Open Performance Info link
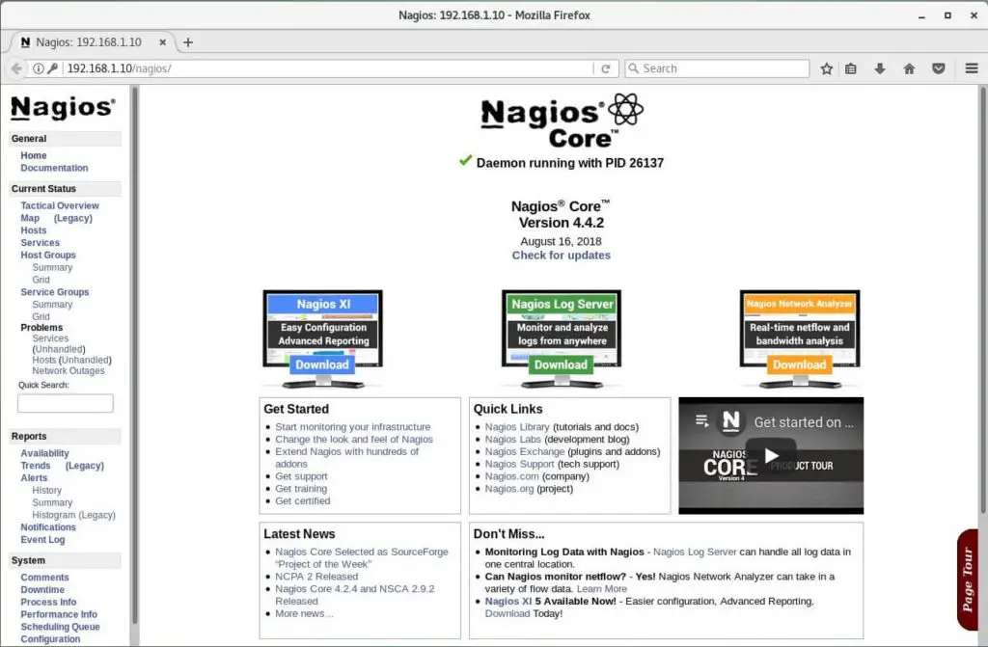 tap(59, 614)
